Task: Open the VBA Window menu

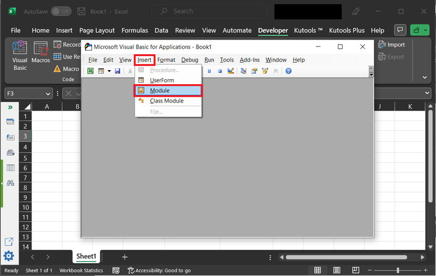Action: click(276, 60)
